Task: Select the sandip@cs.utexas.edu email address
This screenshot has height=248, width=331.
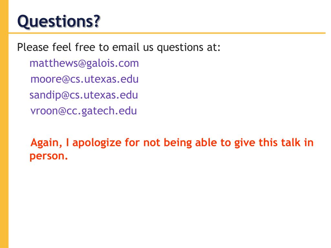Action: tap(84, 95)
